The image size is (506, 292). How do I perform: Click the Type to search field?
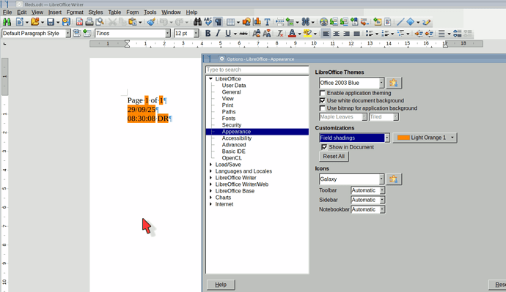(x=257, y=70)
